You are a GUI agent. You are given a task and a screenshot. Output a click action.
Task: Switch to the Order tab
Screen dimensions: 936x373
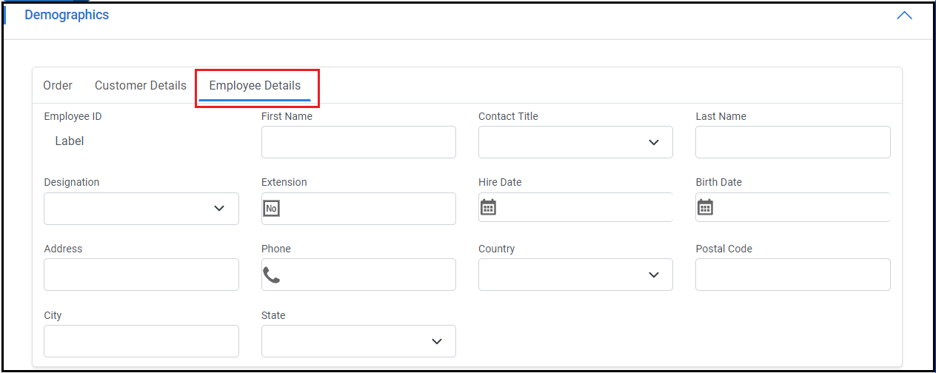tap(58, 86)
